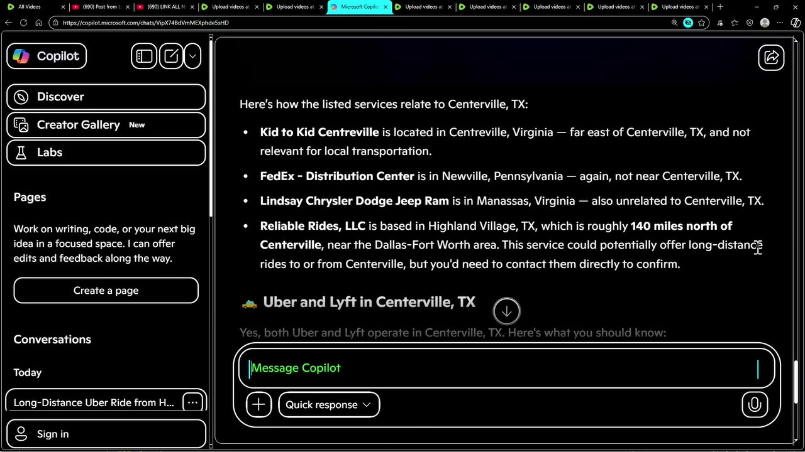Click Lindsay Chrysler Dodge Jeep Ram text
This screenshot has height=452, width=805.
(355, 201)
